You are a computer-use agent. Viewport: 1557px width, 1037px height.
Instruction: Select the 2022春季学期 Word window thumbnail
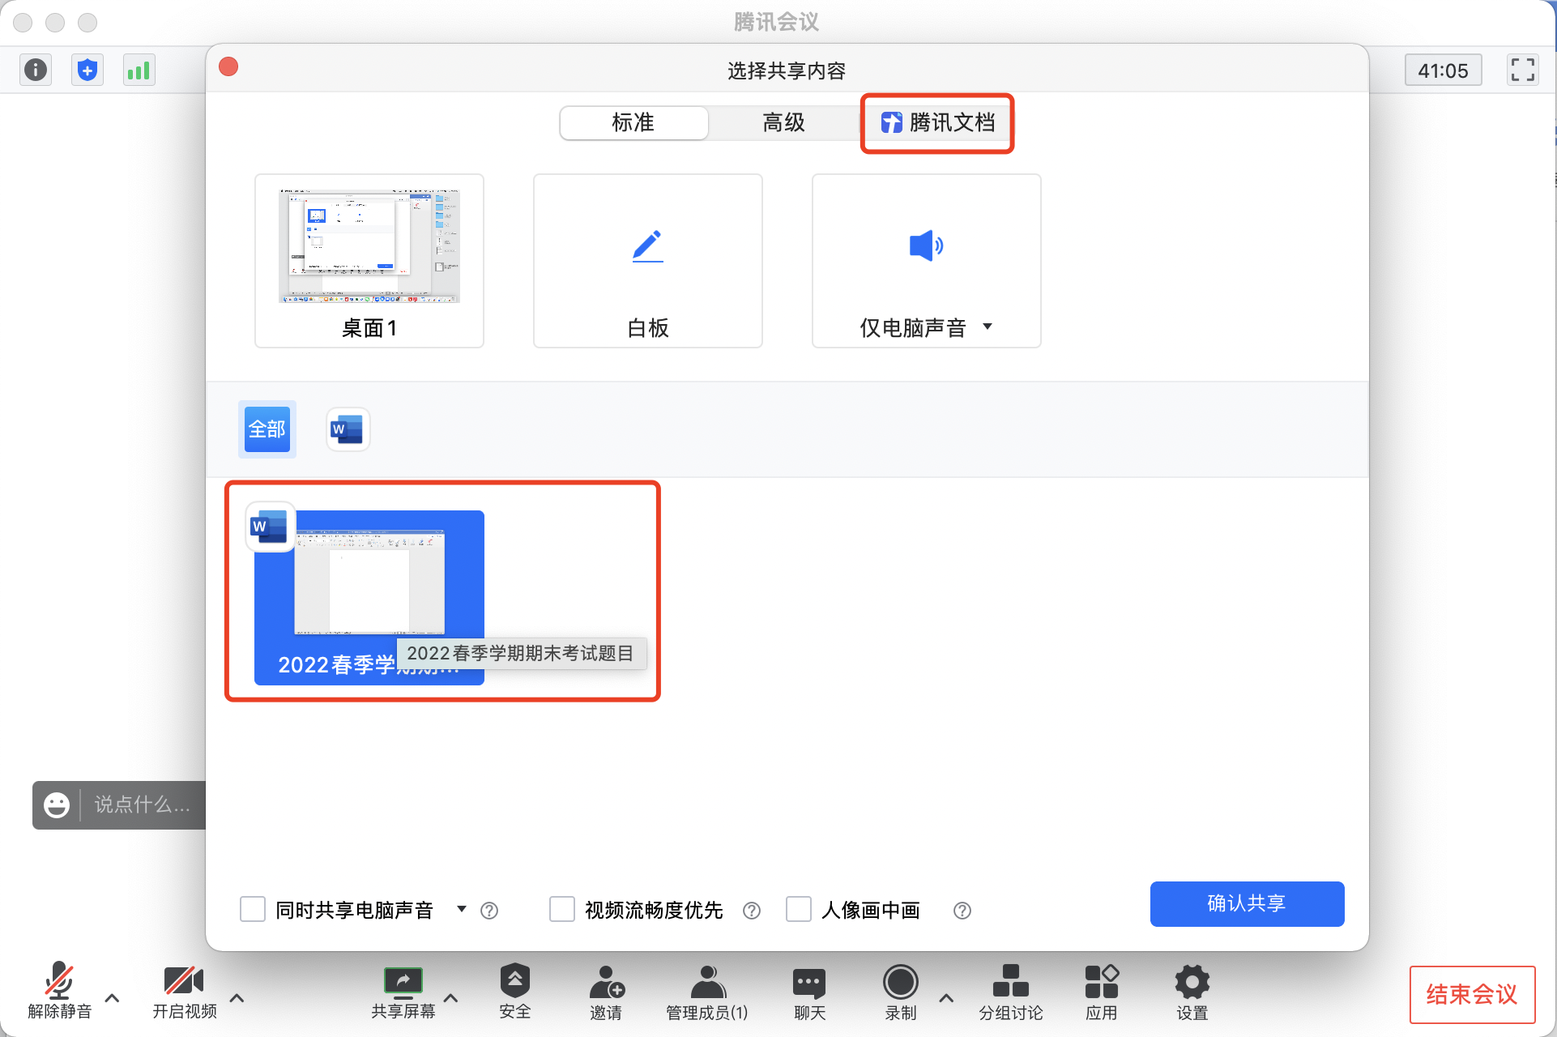tap(369, 598)
